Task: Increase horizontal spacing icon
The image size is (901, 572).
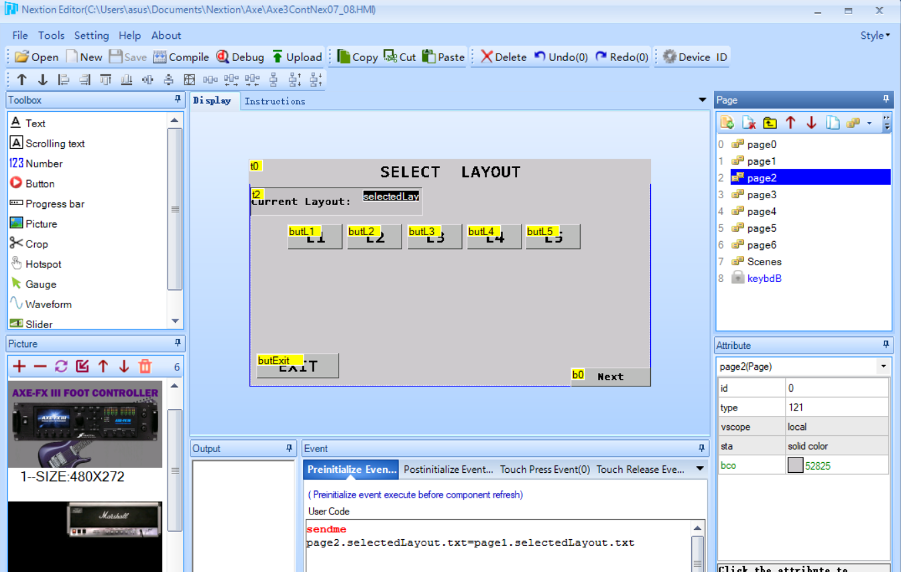Action: pos(231,80)
